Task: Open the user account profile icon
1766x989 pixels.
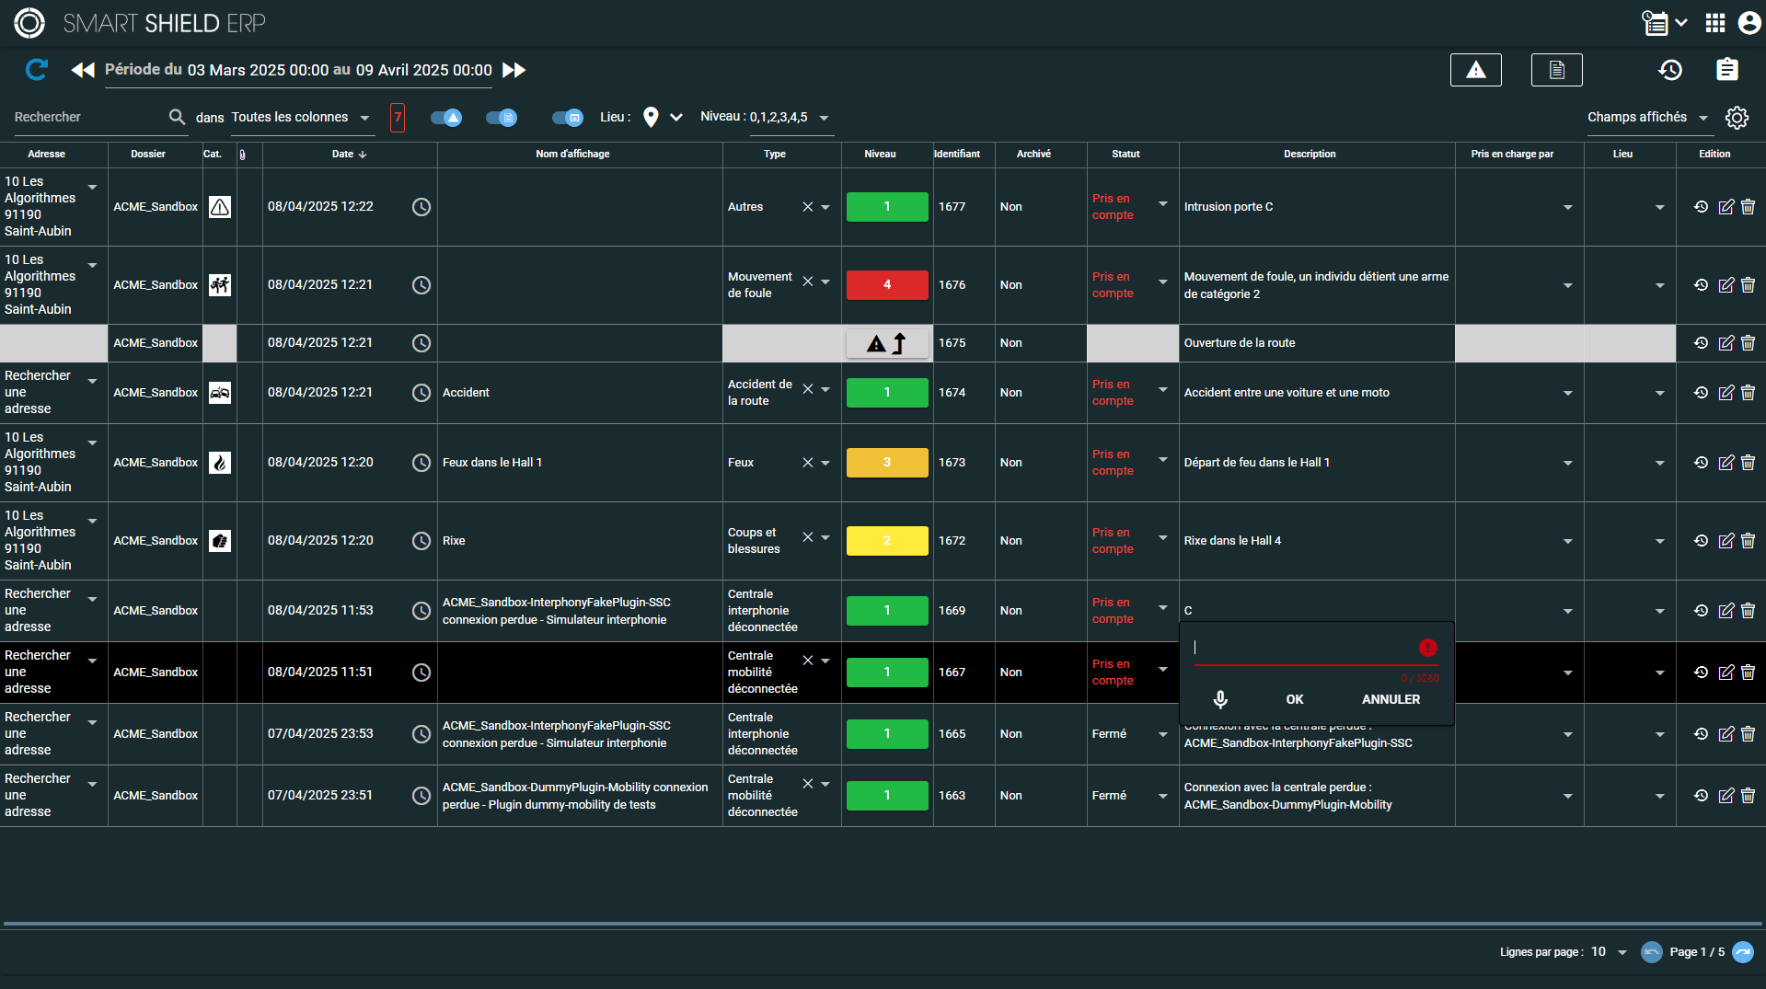Action: [1749, 23]
